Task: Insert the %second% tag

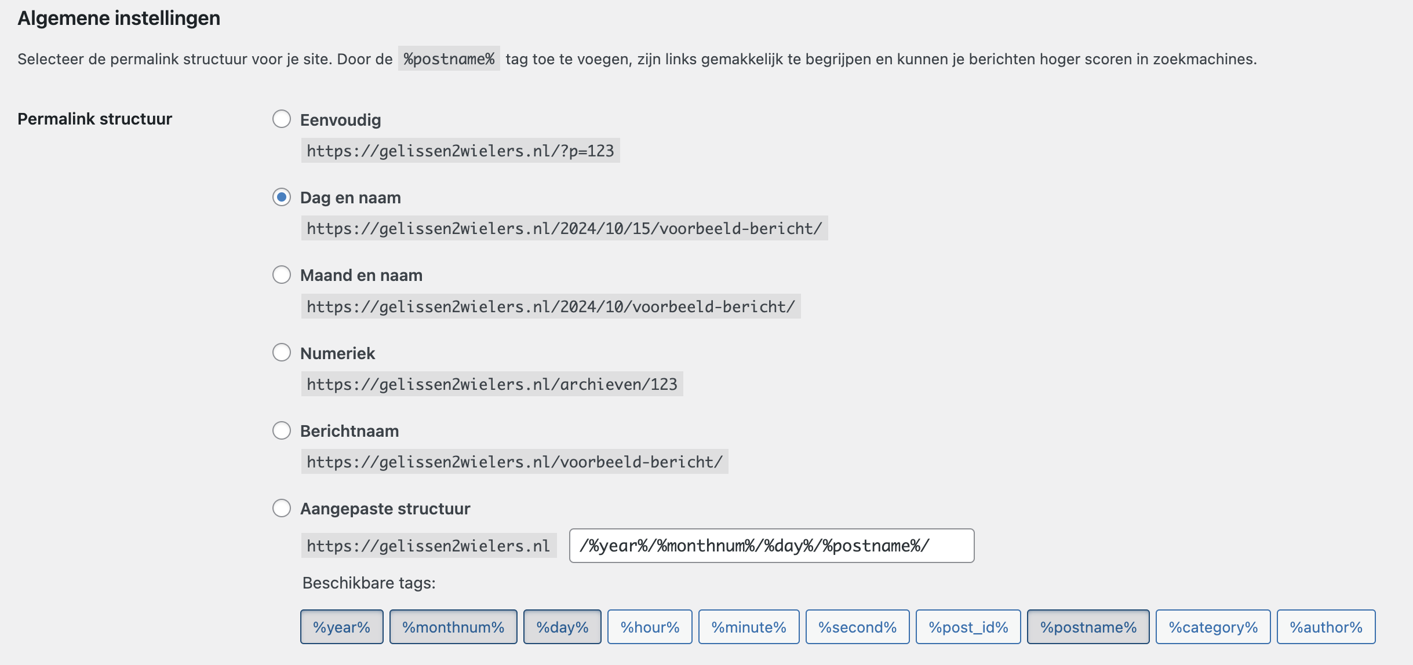Action: 857,627
